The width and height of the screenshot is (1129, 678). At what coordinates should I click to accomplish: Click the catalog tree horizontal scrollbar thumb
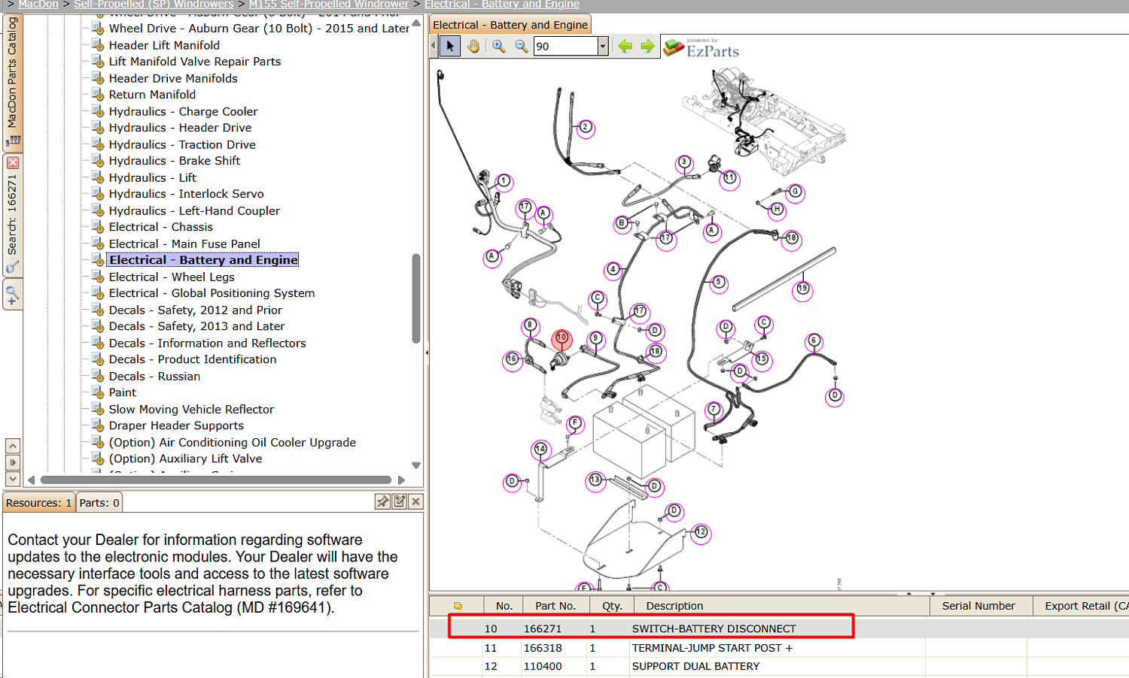(x=216, y=480)
